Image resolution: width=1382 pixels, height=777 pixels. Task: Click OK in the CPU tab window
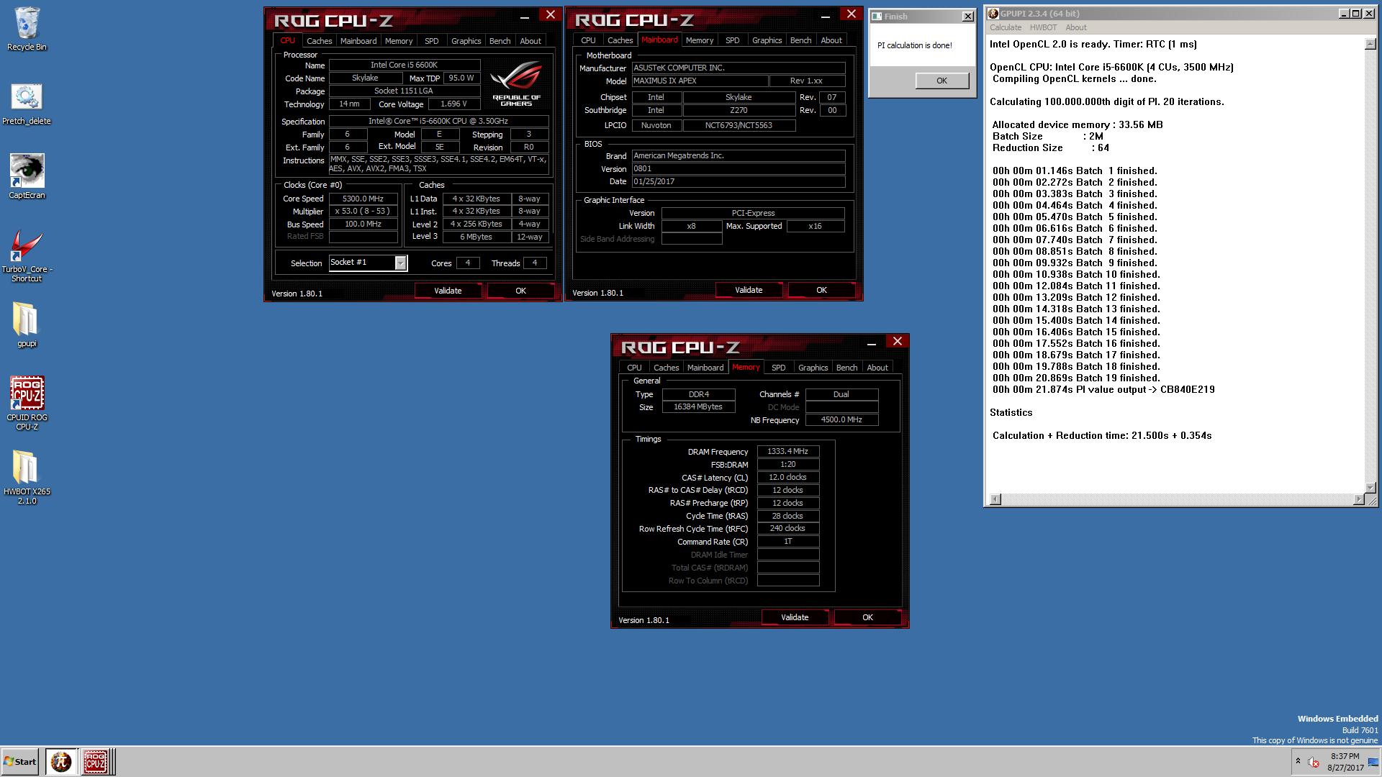point(520,291)
